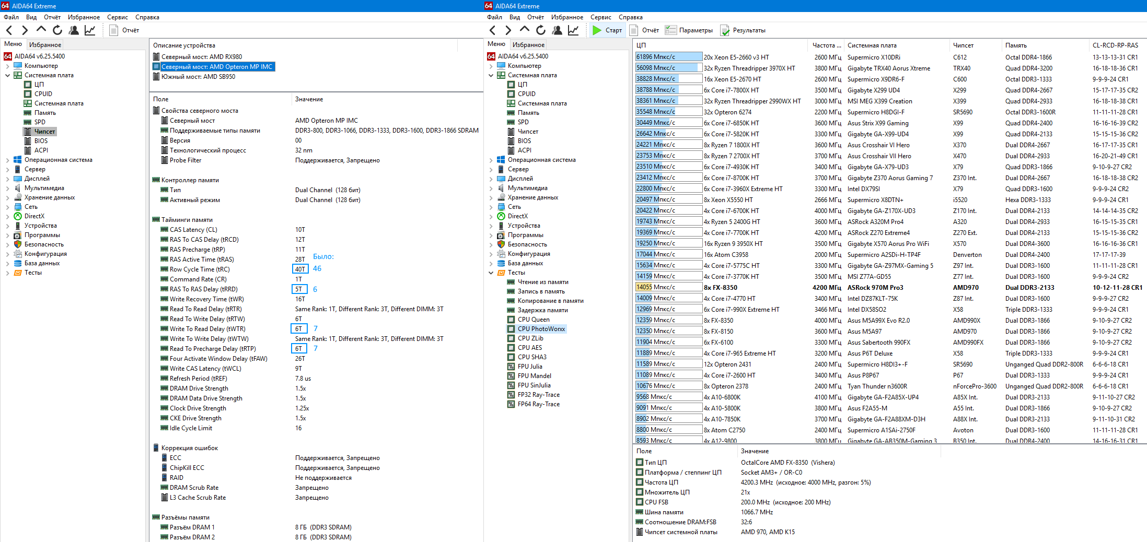Screen dimensions: 1147x542
Task: Click the up-level arrow in left AIDA64 window
Action: pos(41,30)
